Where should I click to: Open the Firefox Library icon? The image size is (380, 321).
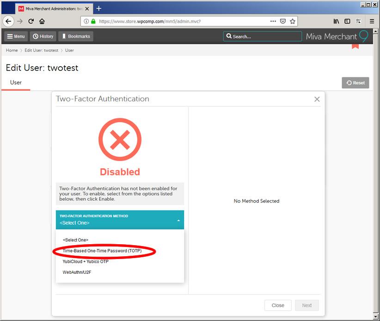point(337,21)
